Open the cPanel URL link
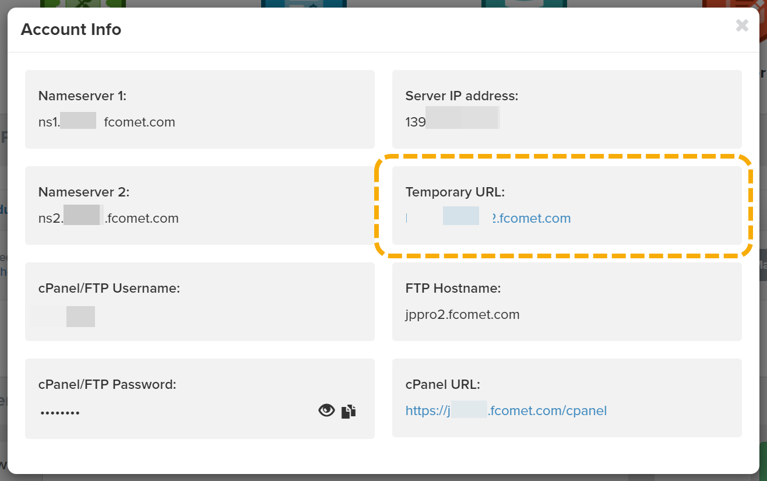Viewport: 767px width, 481px height. pyautogui.click(x=506, y=410)
